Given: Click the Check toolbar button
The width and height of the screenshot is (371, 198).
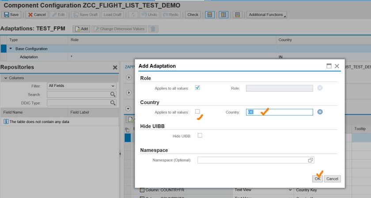Looking at the screenshot, I should tap(193, 15).
